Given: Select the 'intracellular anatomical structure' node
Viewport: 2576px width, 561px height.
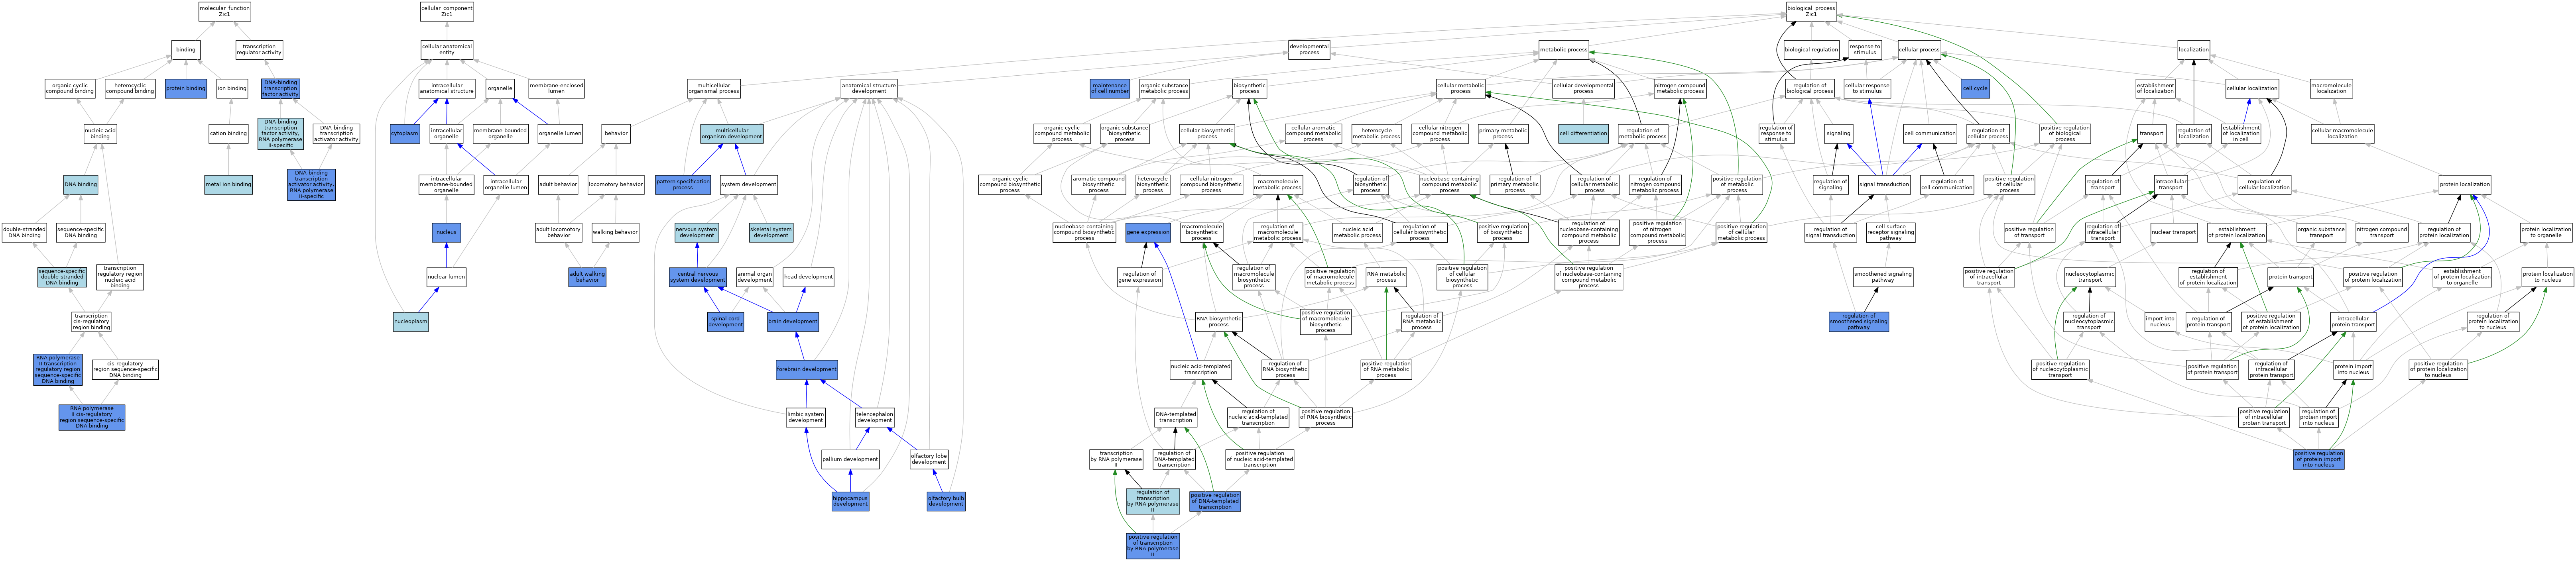Looking at the screenshot, I should coord(447,88).
